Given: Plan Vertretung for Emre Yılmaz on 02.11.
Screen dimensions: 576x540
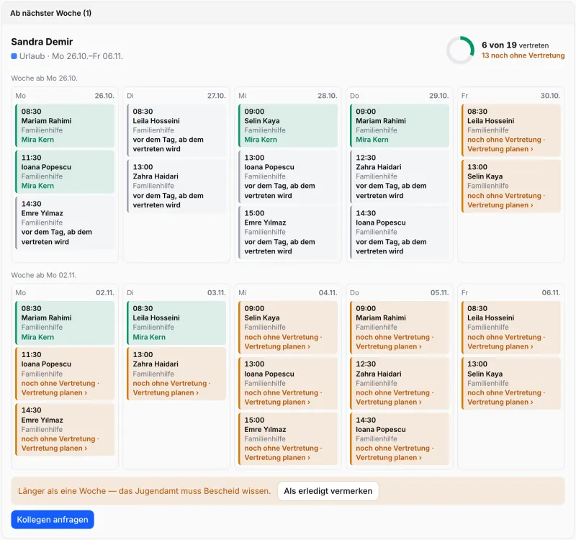Looking at the screenshot, I should (54, 448).
